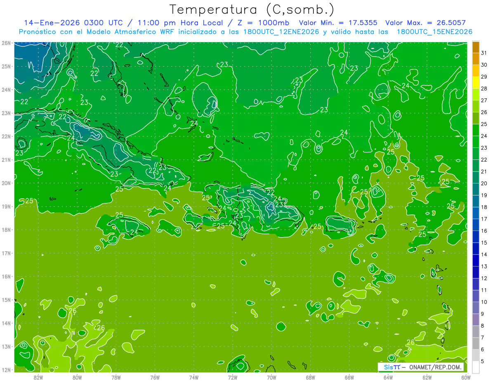
Task: Click the color bar label "18"
Action: point(484,207)
